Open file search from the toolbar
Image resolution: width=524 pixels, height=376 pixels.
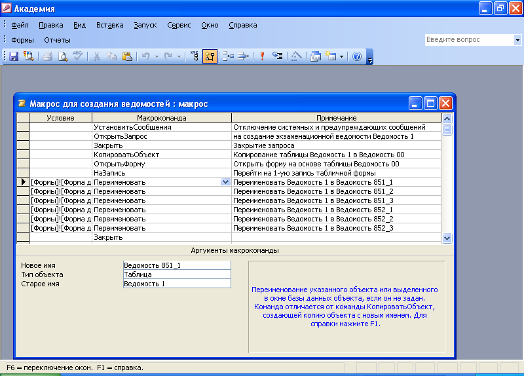(x=29, y=56)
